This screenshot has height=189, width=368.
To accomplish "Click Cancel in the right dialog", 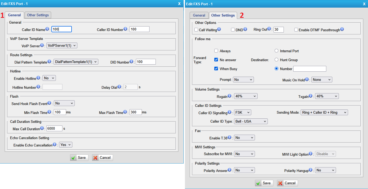I will pyautogui.click(x=287, y=183).
